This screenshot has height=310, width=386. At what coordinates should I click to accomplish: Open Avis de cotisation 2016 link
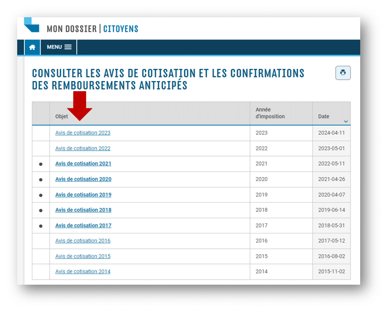[83, 241]
